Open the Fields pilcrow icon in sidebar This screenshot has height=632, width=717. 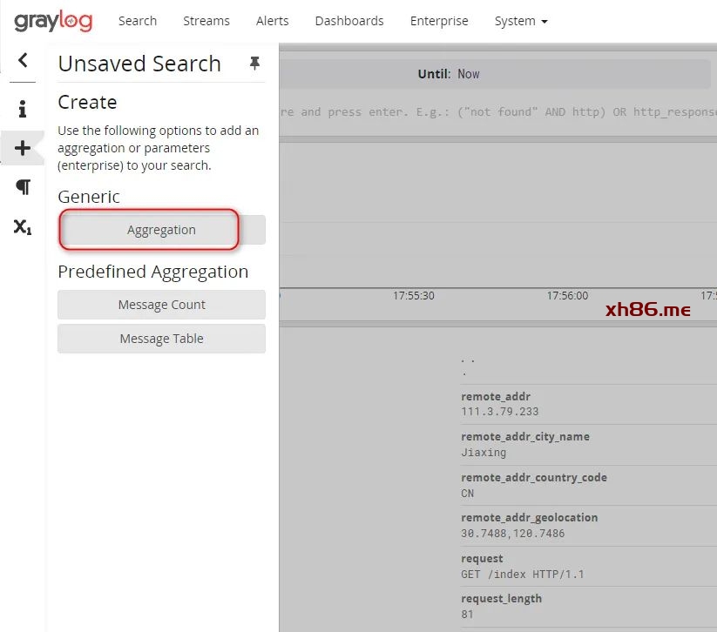23,187
